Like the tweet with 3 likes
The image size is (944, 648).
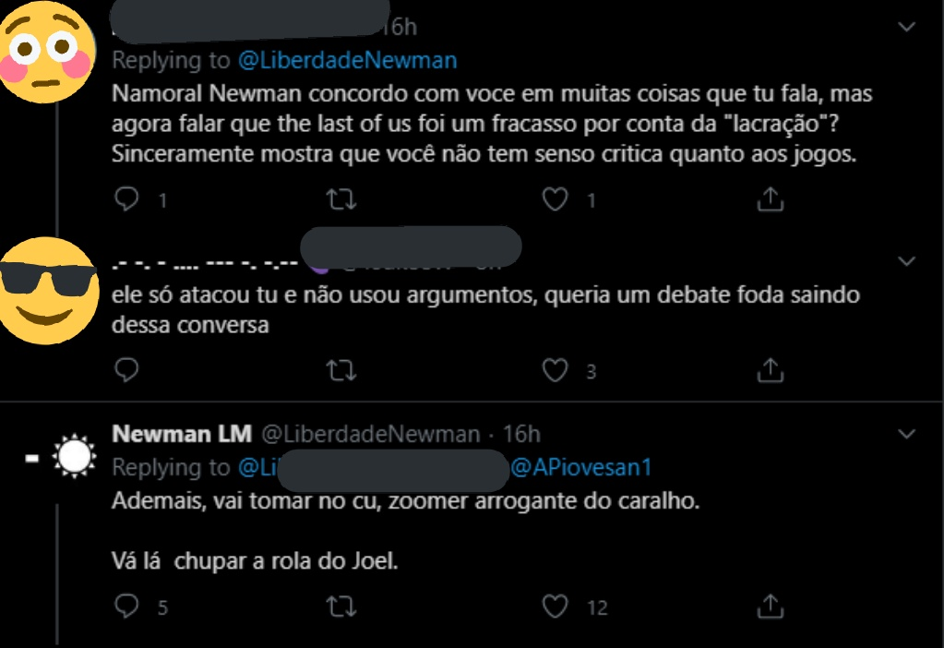click(555, 370)
